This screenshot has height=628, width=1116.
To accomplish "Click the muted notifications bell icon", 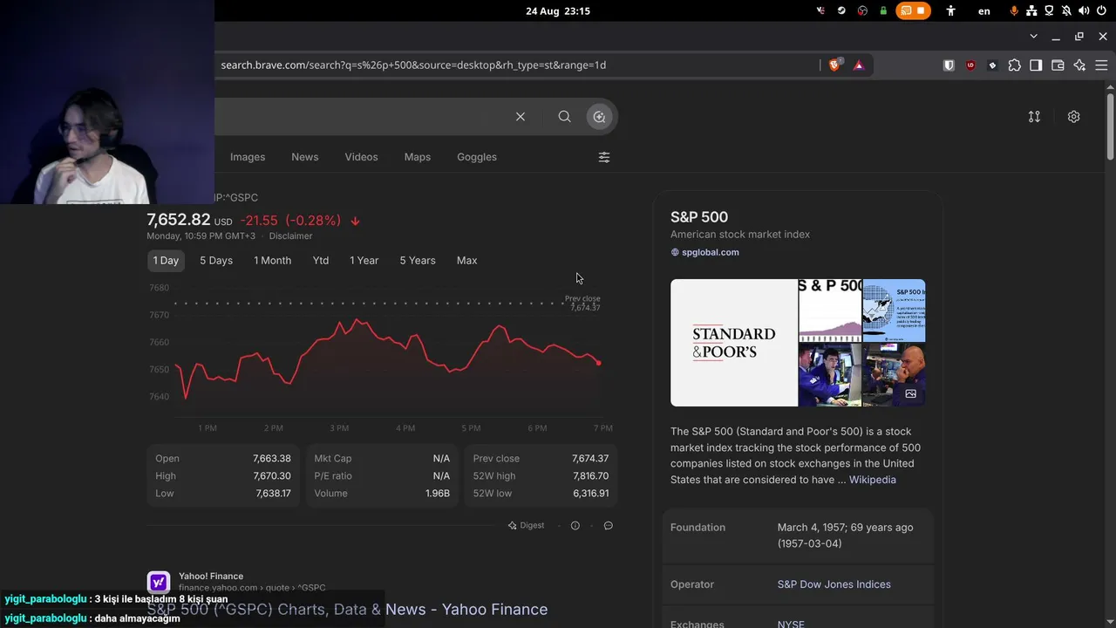I will click(x=1066, y=11).
